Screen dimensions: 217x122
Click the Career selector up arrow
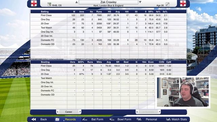pyautogui.click(x=58, y=112)
